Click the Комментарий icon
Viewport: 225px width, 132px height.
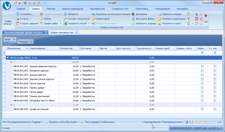click(93, 19)
